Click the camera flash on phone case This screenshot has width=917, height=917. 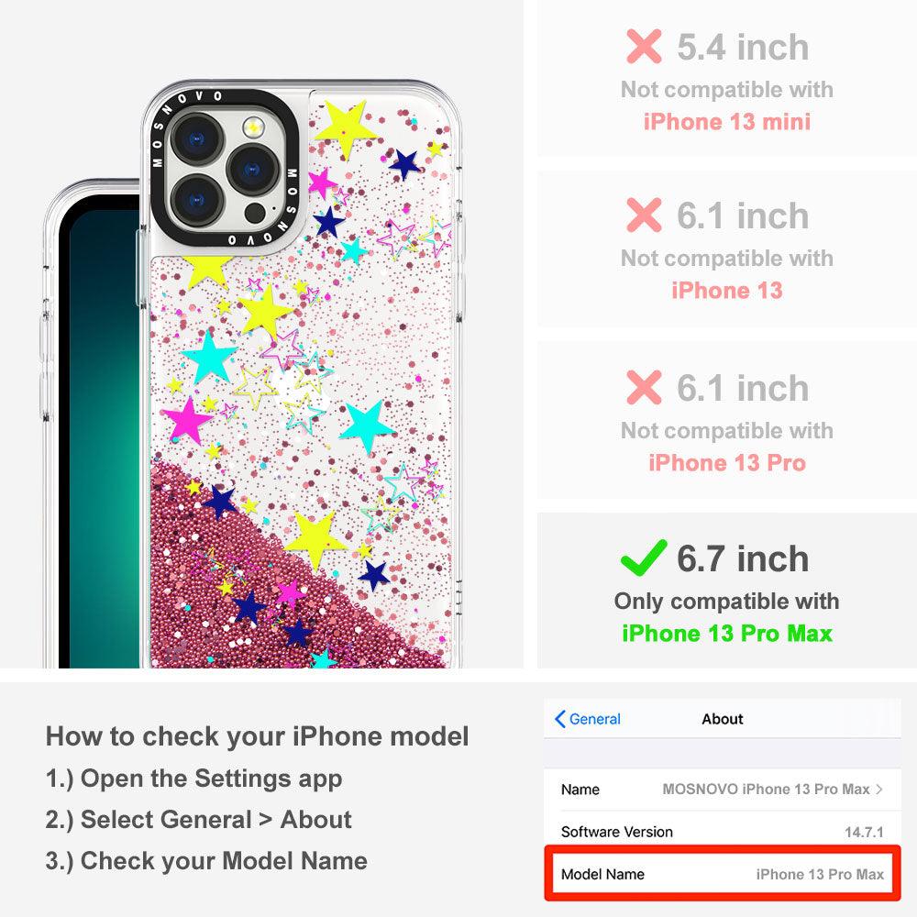click(253, 126)
